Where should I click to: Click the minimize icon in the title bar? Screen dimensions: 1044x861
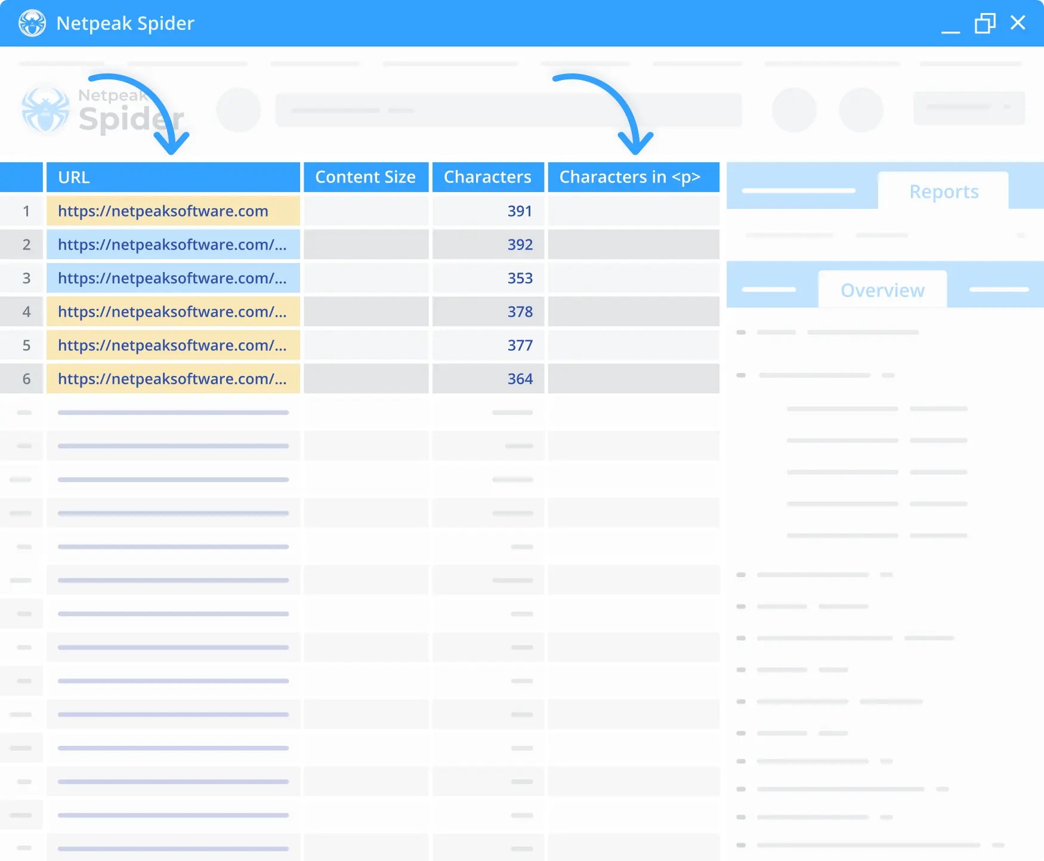(x=950, y=27)
